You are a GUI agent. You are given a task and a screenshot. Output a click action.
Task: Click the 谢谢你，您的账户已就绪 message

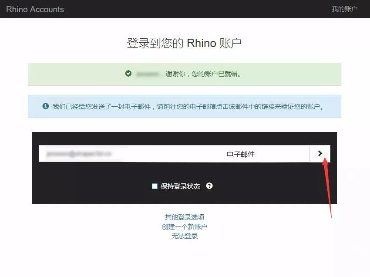point(203,74)
